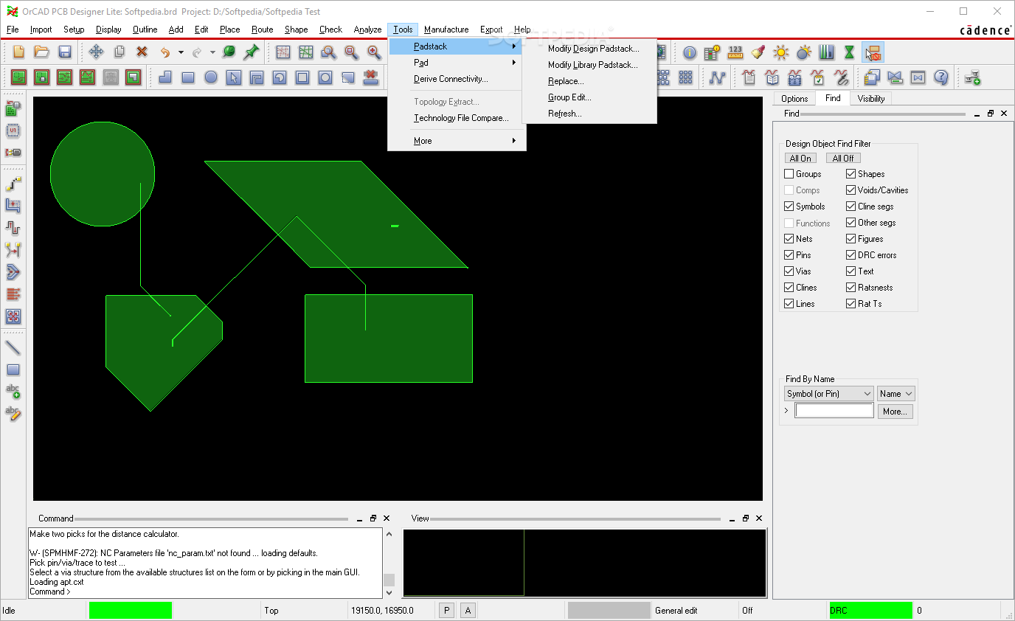The height and width of the screenshot is (621, 1015).
Task: Open the Name dropdown in Find By Name
Action: (896, 394)
